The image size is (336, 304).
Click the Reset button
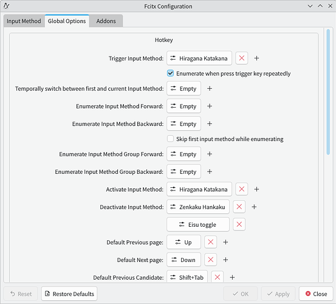pos(21,294)
